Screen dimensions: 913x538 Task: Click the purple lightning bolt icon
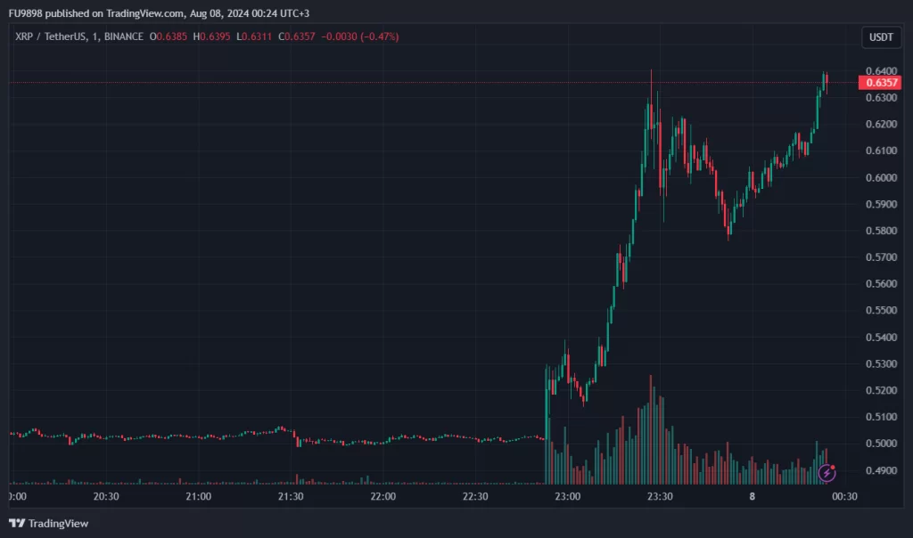pos(827,474)
